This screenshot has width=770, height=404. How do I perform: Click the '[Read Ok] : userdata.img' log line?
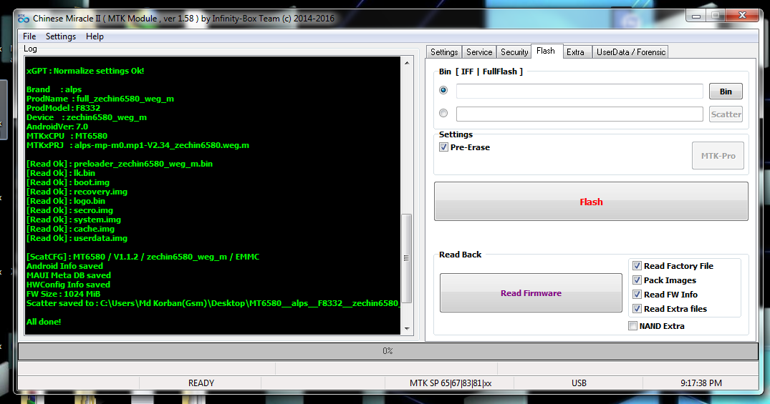[x=77, y=238]
